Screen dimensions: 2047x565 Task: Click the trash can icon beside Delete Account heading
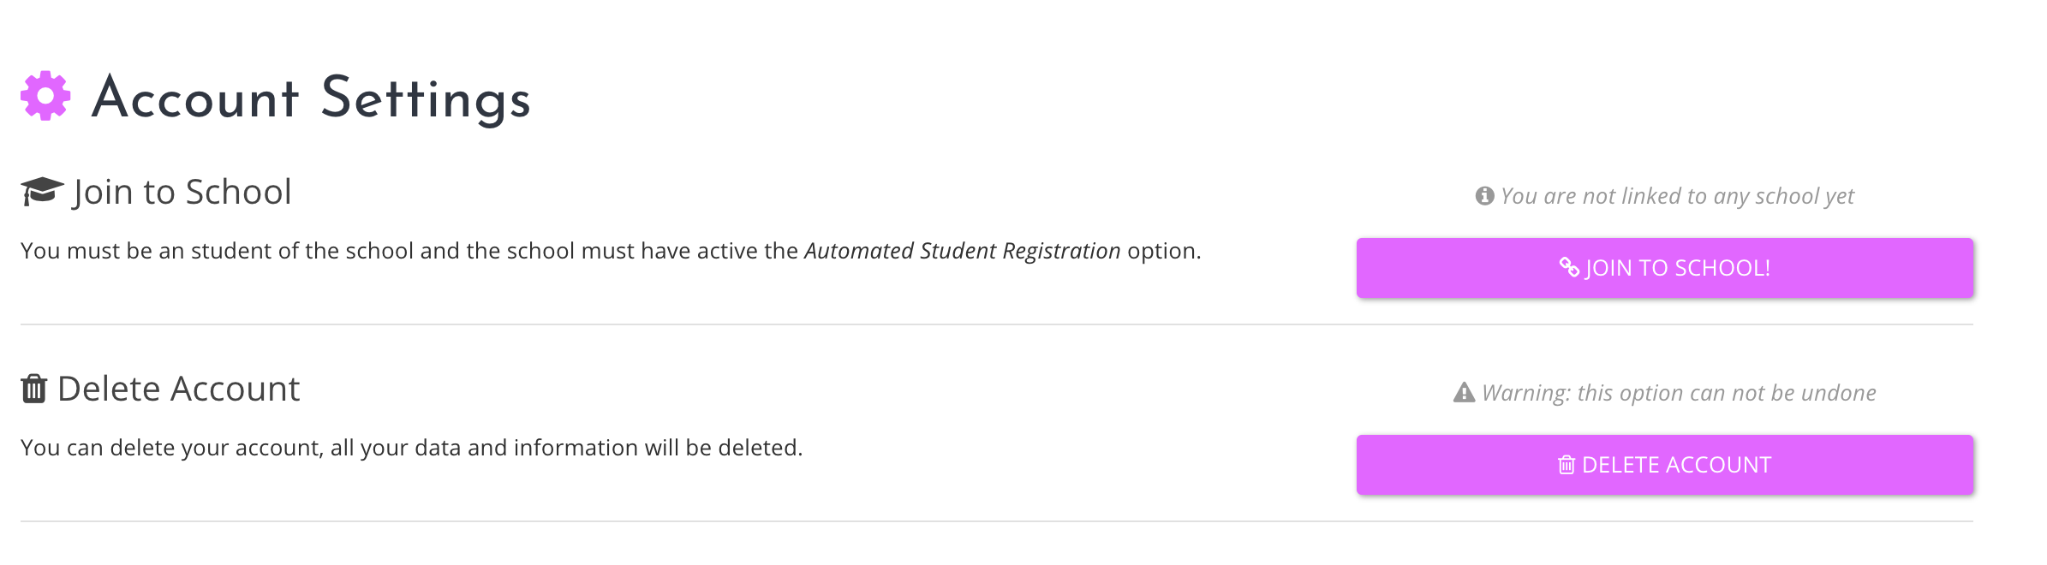click(33, 390)
